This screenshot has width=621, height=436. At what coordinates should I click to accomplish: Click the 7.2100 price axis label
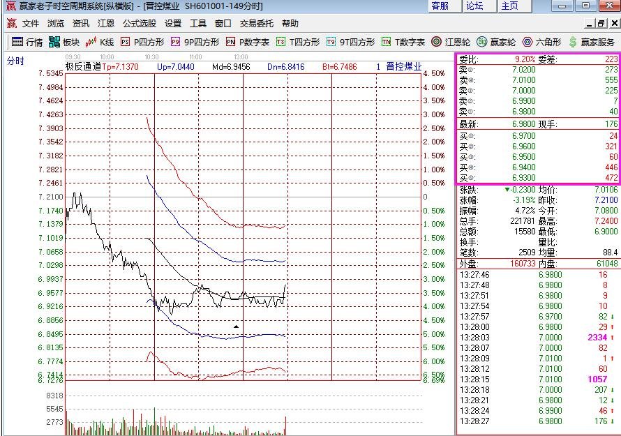pyautogui.click(x=50, y=197)
